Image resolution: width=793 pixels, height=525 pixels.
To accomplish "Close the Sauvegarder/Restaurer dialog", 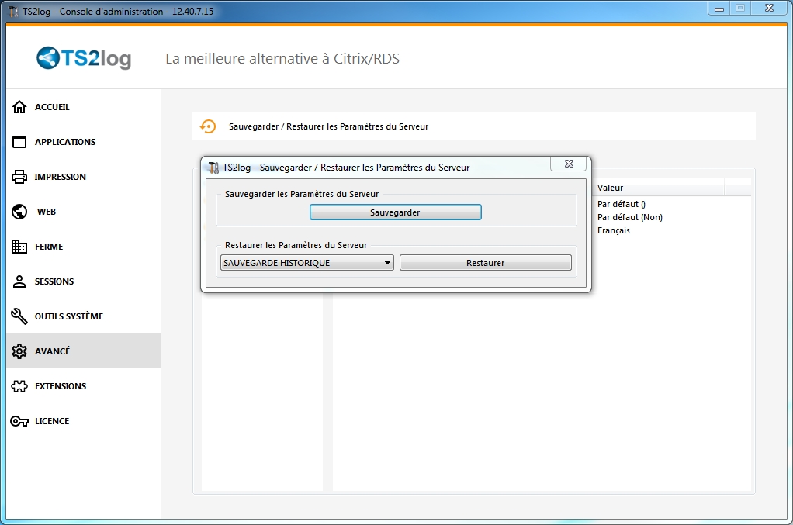I will point(569,164).
